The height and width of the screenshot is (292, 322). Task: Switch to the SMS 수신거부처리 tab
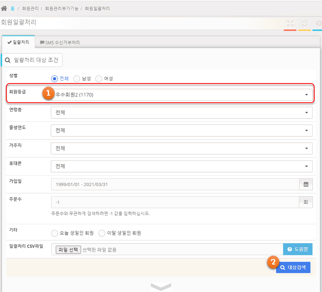60,42
